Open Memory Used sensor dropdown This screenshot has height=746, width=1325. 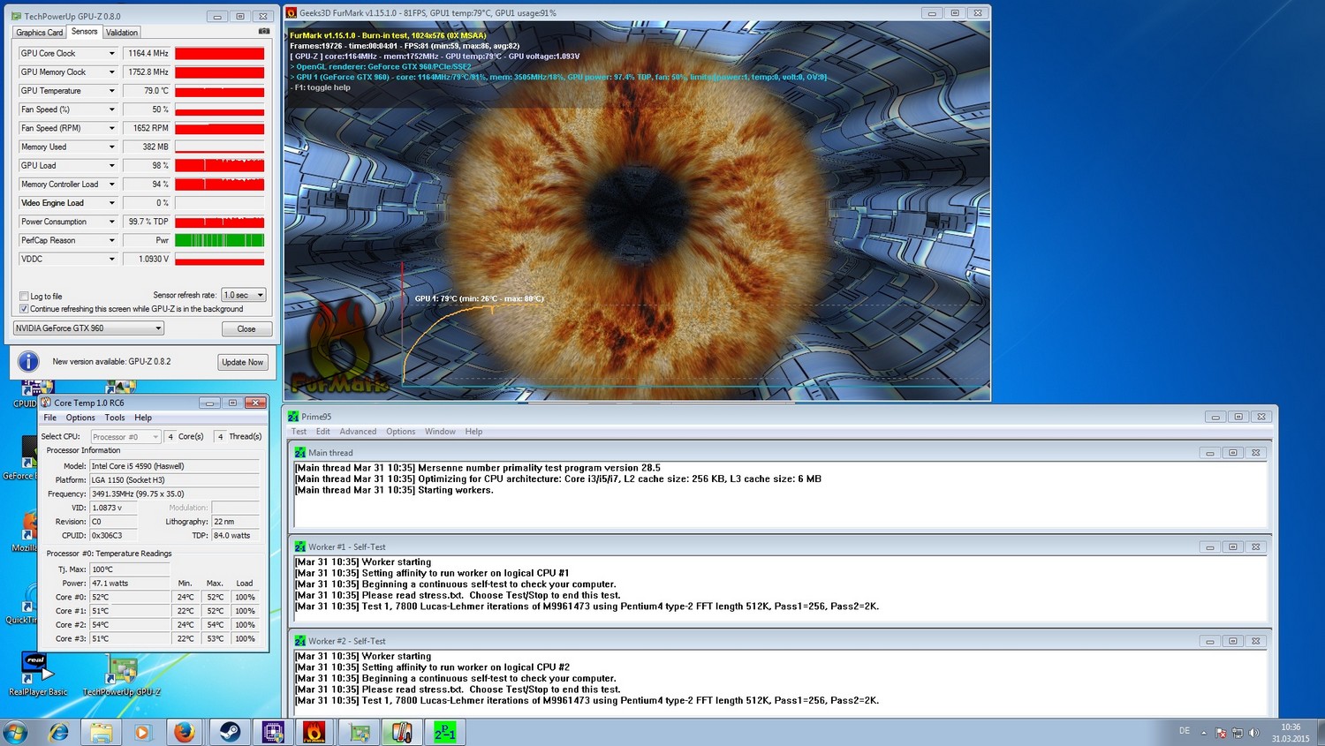click(111, 147)
